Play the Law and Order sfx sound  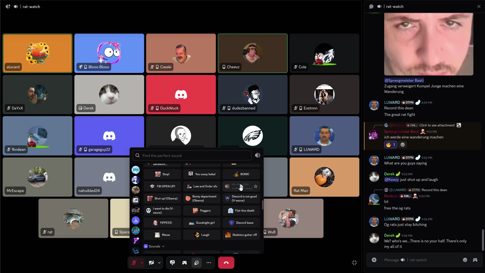201,186
